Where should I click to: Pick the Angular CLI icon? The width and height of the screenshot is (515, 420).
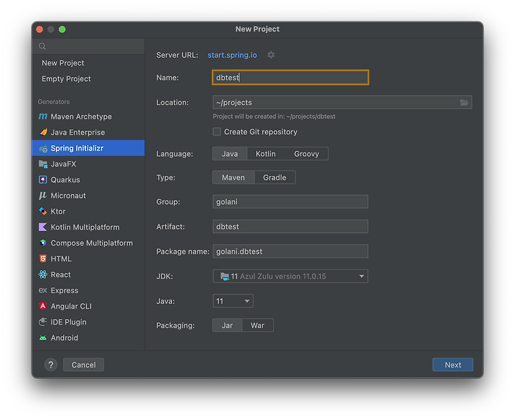[43, 306]
